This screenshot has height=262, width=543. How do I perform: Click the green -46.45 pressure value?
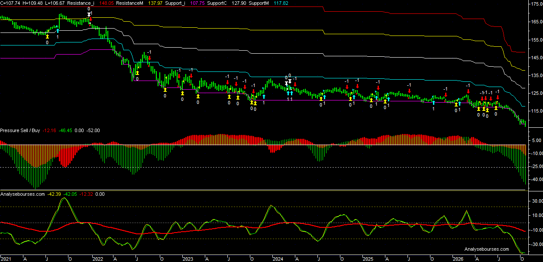[66, 130]
